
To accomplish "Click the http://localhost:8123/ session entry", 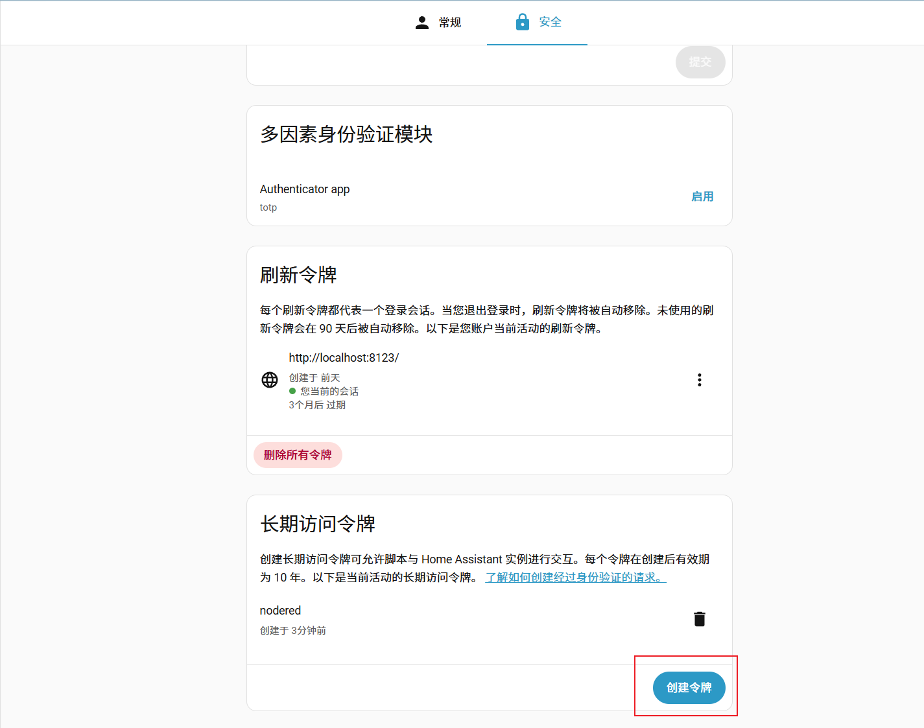I will 344,357.
